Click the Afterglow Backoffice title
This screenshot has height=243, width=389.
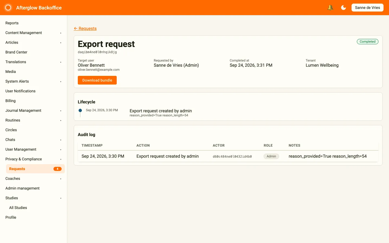point(39,8)
